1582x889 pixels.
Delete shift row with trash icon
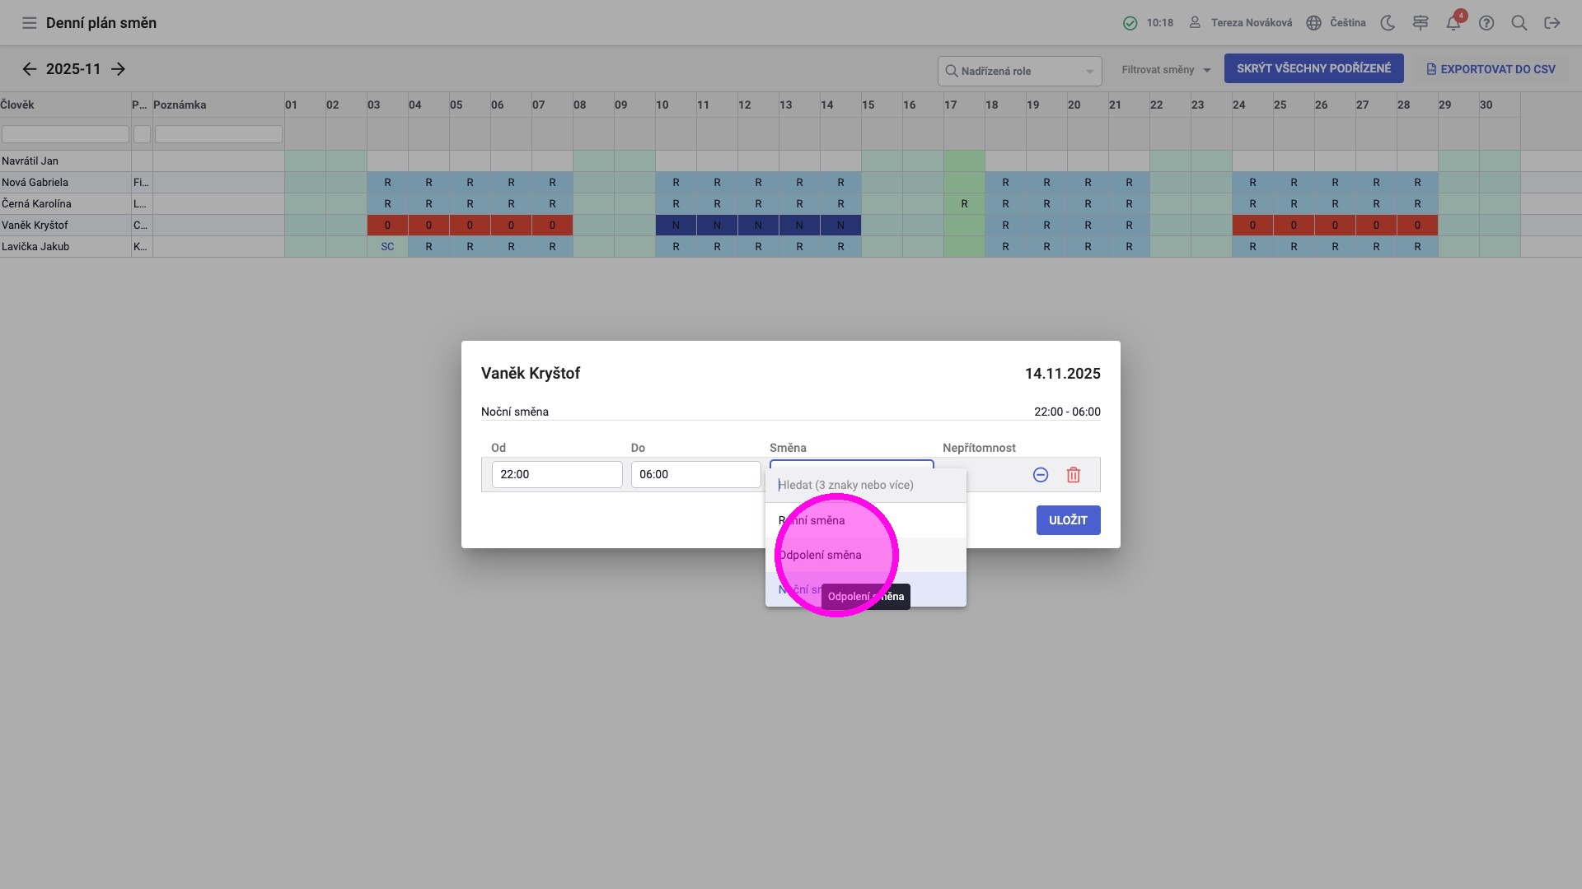tap(1073, 475)
